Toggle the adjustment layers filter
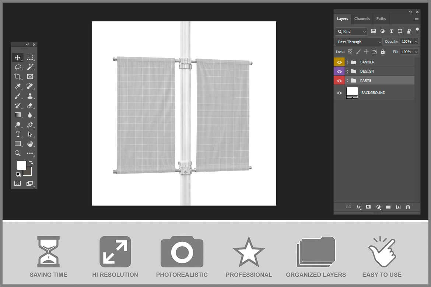 (382, 31)
